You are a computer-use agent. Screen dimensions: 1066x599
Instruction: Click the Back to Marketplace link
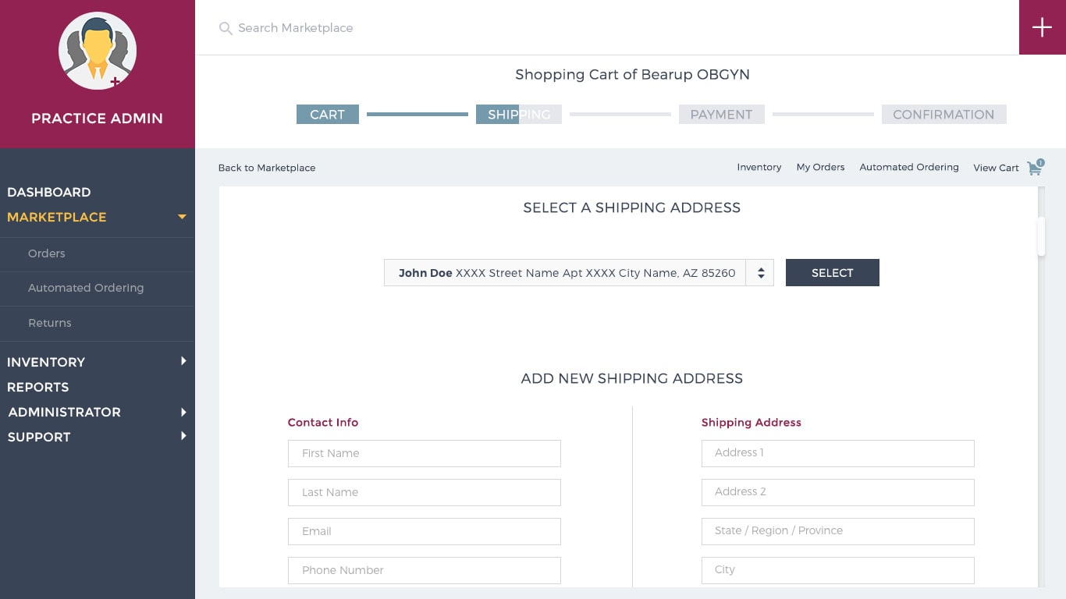click(x=267, y=168)
